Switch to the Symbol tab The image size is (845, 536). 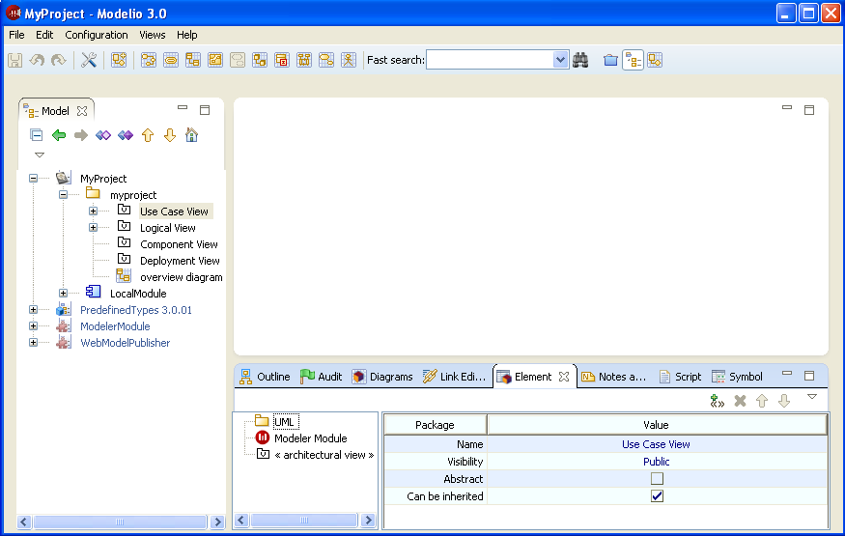tap(737, 377)
